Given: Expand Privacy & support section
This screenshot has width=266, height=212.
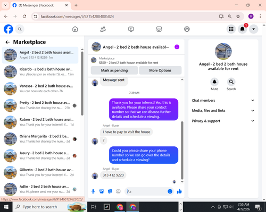Looking at the screenshot, I should (x=223, y=121).
